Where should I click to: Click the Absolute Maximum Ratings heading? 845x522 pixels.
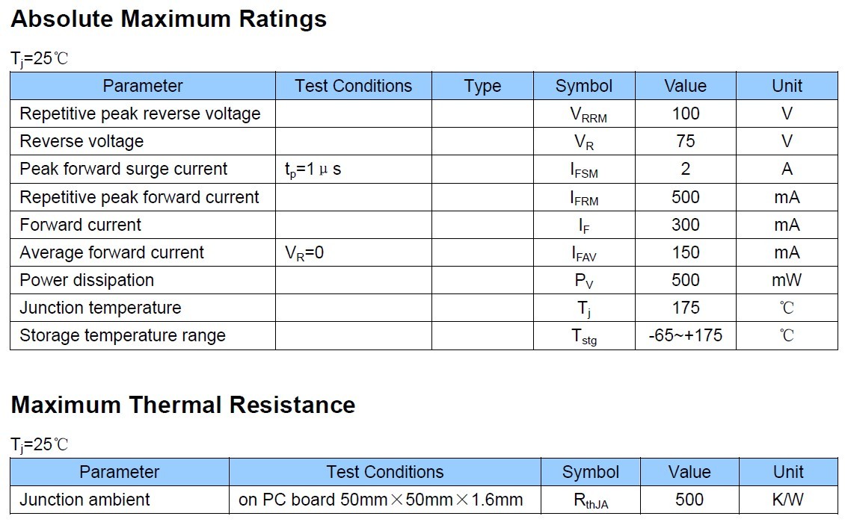[169, 19]
